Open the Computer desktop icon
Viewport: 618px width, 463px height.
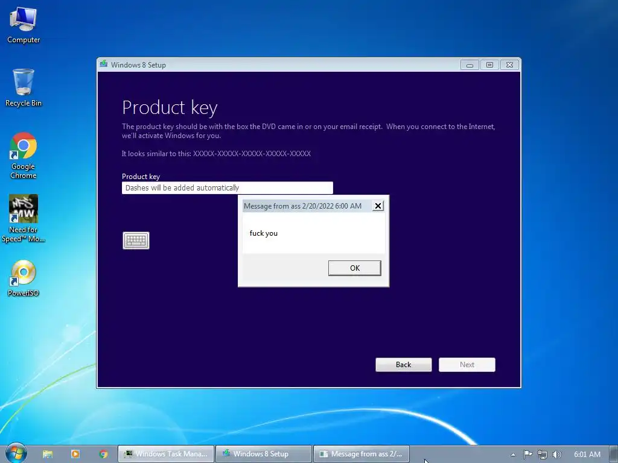coord(24,24)
